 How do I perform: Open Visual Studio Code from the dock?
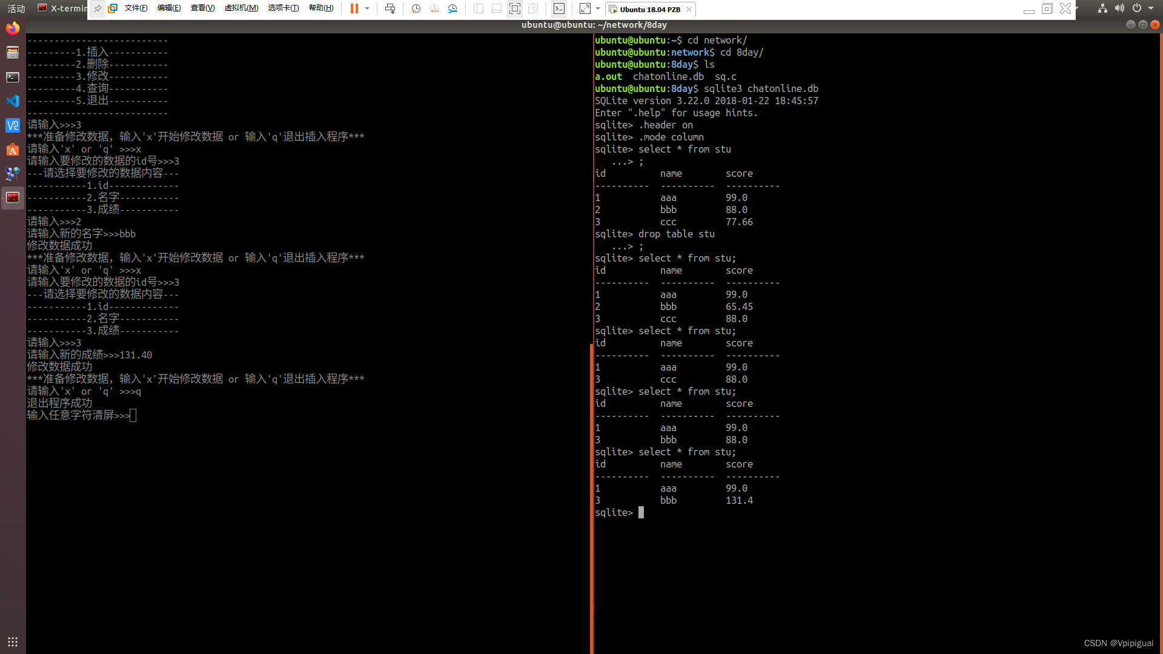pyautogui.click(x=12, y=101)
